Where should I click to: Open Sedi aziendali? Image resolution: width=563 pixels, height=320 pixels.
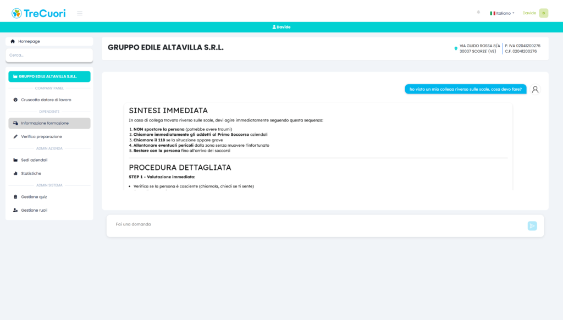(49, 160)
